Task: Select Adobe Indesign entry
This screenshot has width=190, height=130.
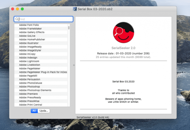Action: pyautogui.click(x=41, y=58)
